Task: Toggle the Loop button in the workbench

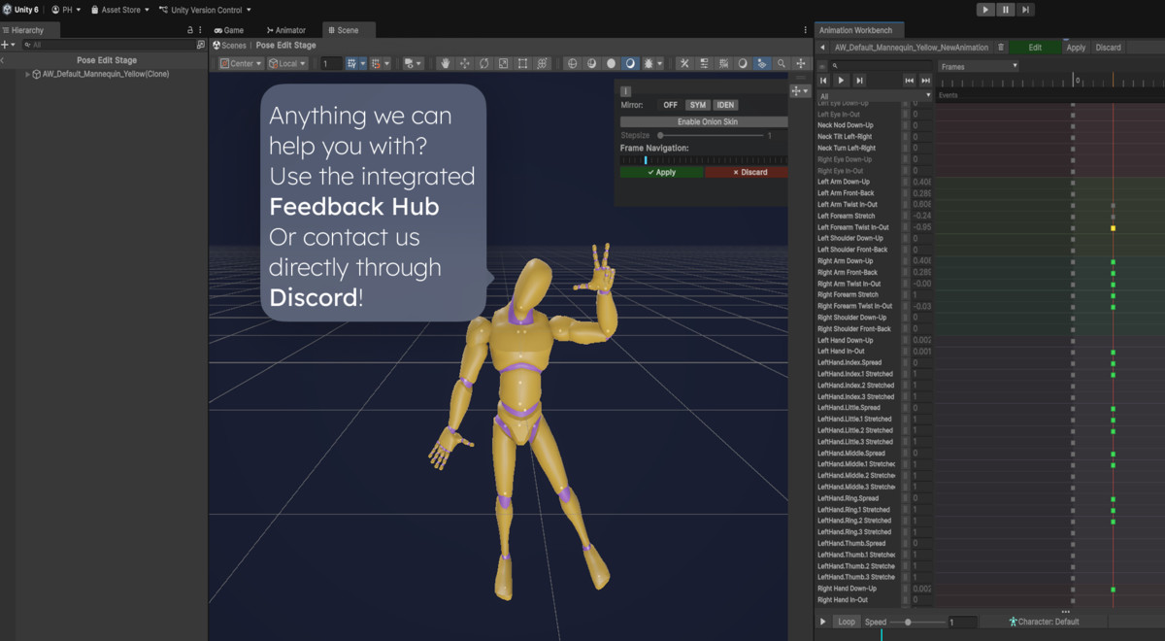Action: [x=847, y=622]
